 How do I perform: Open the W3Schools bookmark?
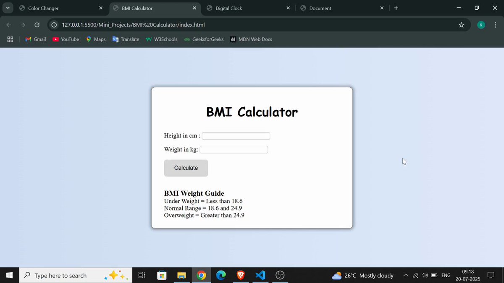(x=162, y=39)
